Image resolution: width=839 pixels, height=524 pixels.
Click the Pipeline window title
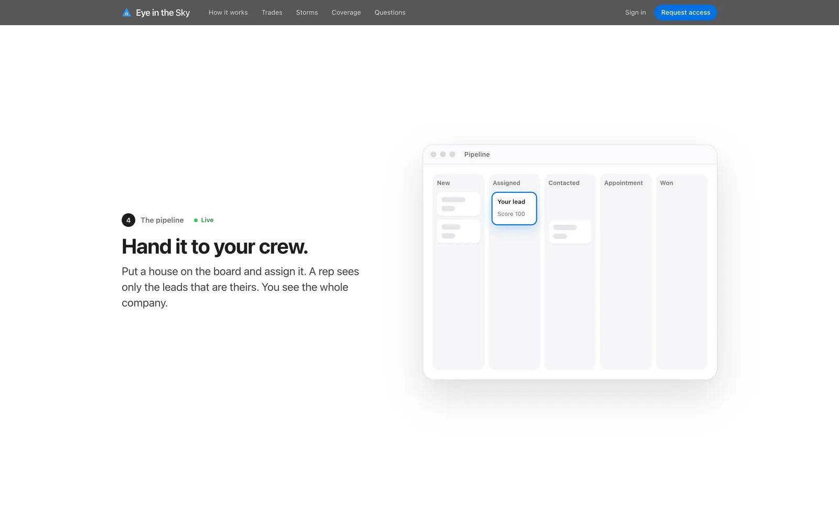(477, 155)
